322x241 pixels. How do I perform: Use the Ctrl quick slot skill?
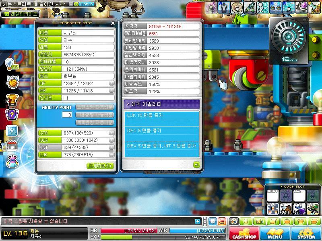coord(273,209)
